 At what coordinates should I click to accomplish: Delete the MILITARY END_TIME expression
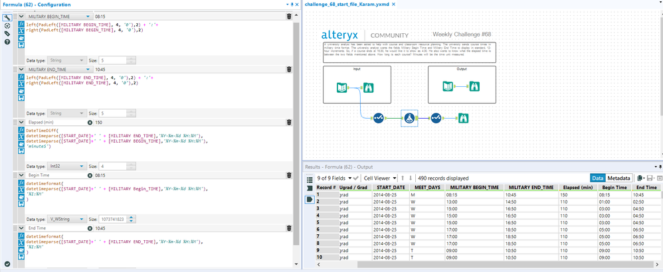click(289, 69)
